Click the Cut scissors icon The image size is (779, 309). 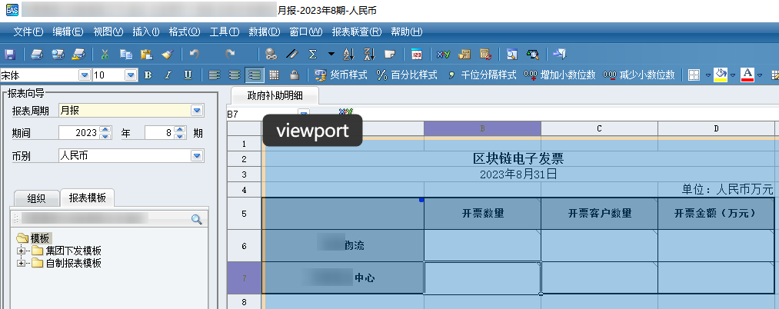pyautogui.click(x=105, y=54)
